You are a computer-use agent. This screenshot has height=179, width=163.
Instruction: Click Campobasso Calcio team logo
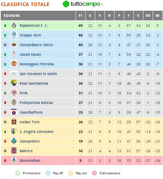[14, 45]
